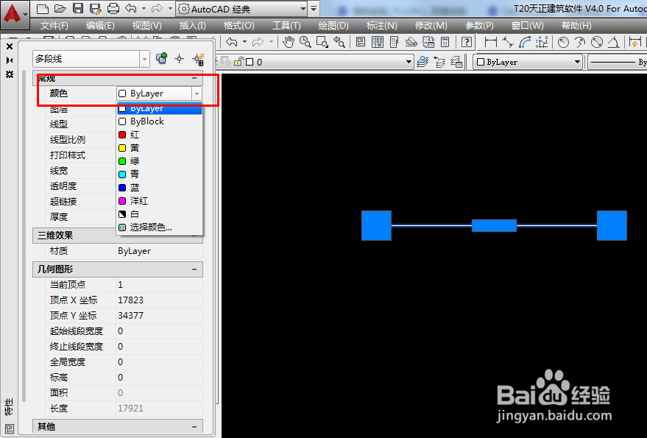
Task: Open the linetype control dropdown
Action: tap(618, 62)
